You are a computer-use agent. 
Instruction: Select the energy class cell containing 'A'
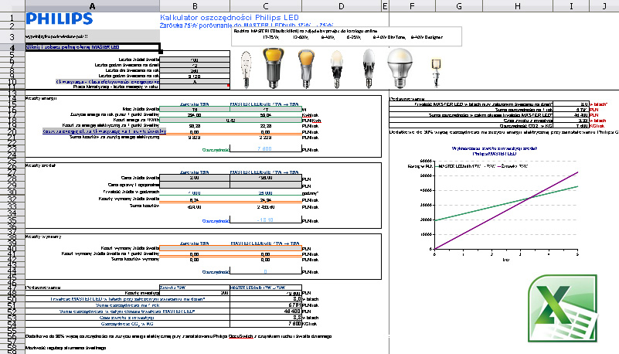[195, 82]
